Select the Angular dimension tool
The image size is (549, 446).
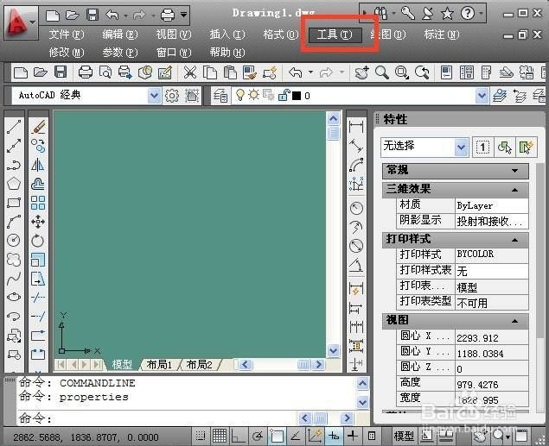[x=356, y=266]
